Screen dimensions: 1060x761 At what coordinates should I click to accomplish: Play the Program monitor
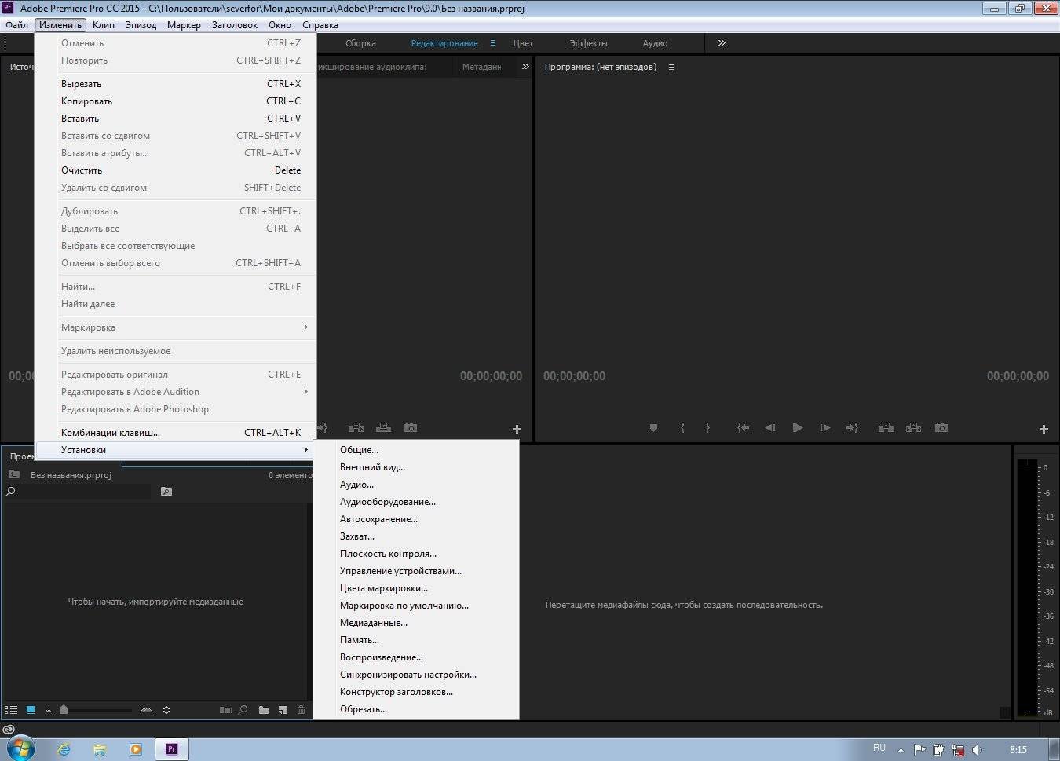point(798,428)
